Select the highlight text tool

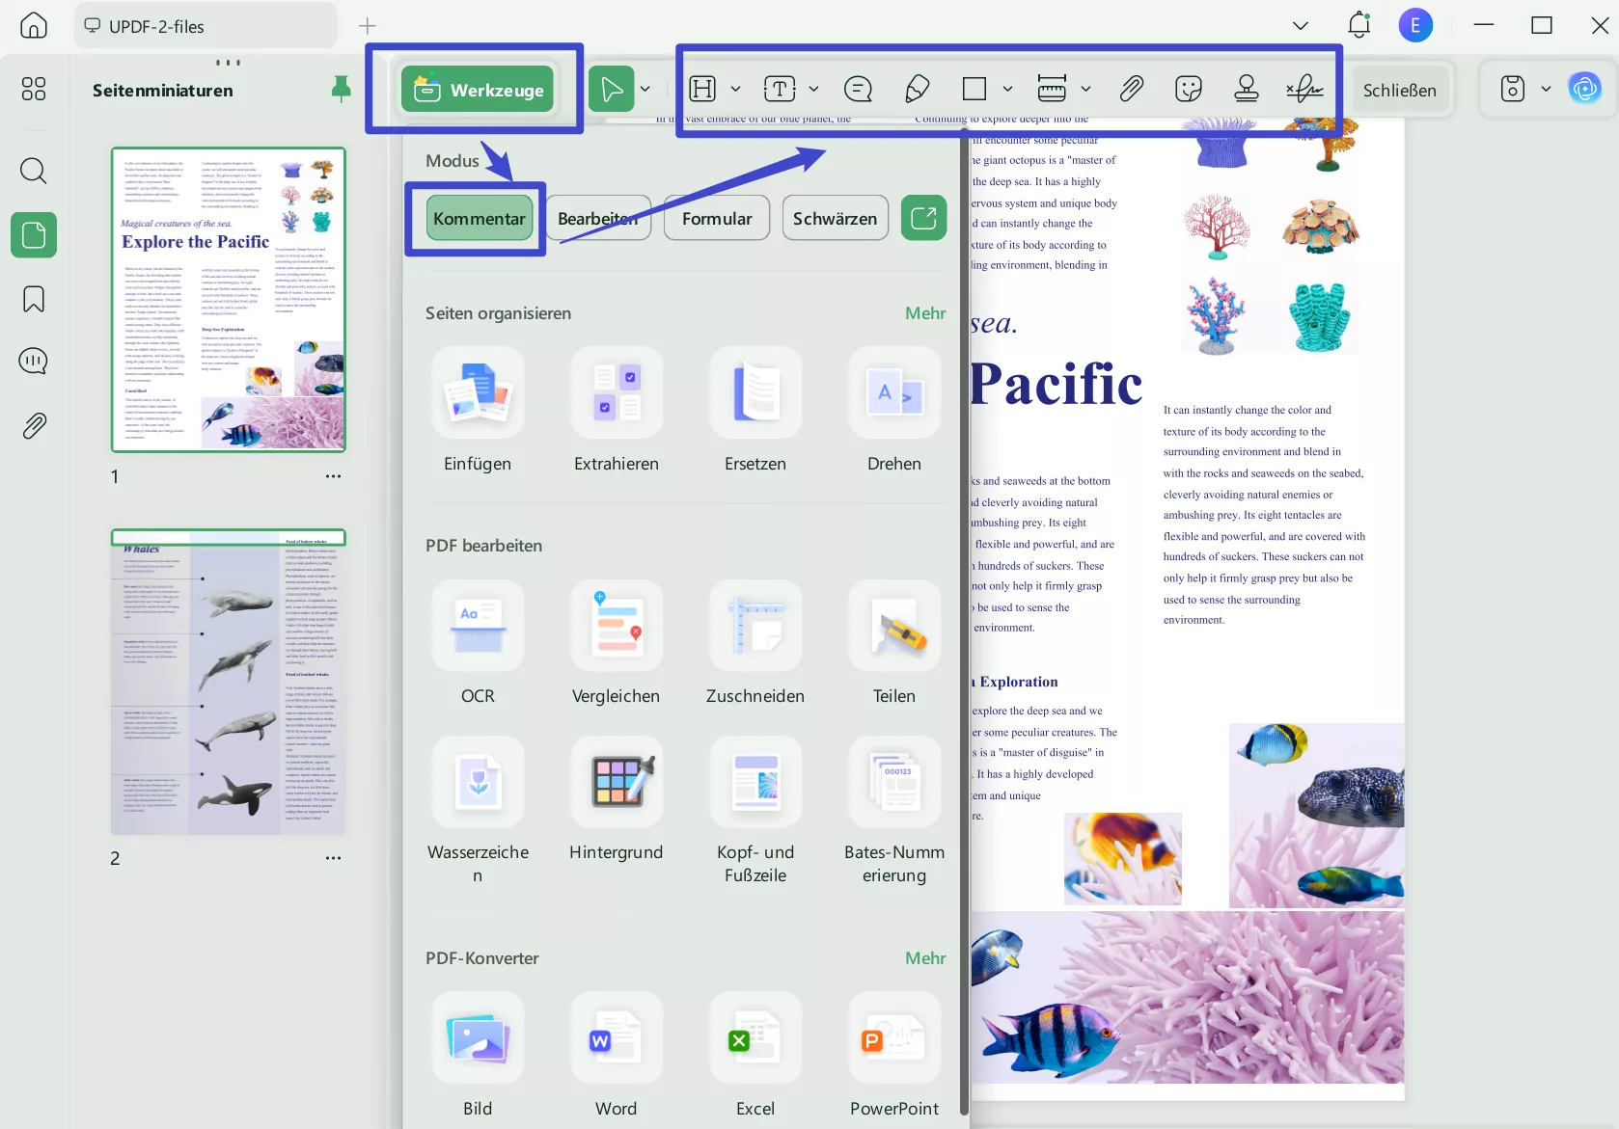(x=702, y=90)
